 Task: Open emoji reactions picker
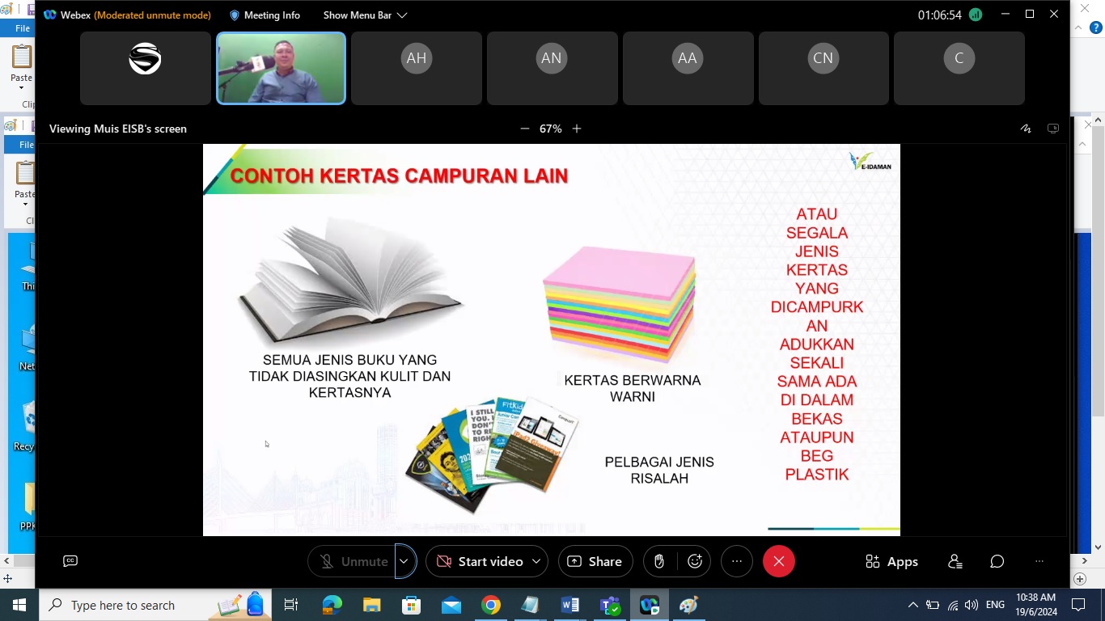tap(695, 561)
